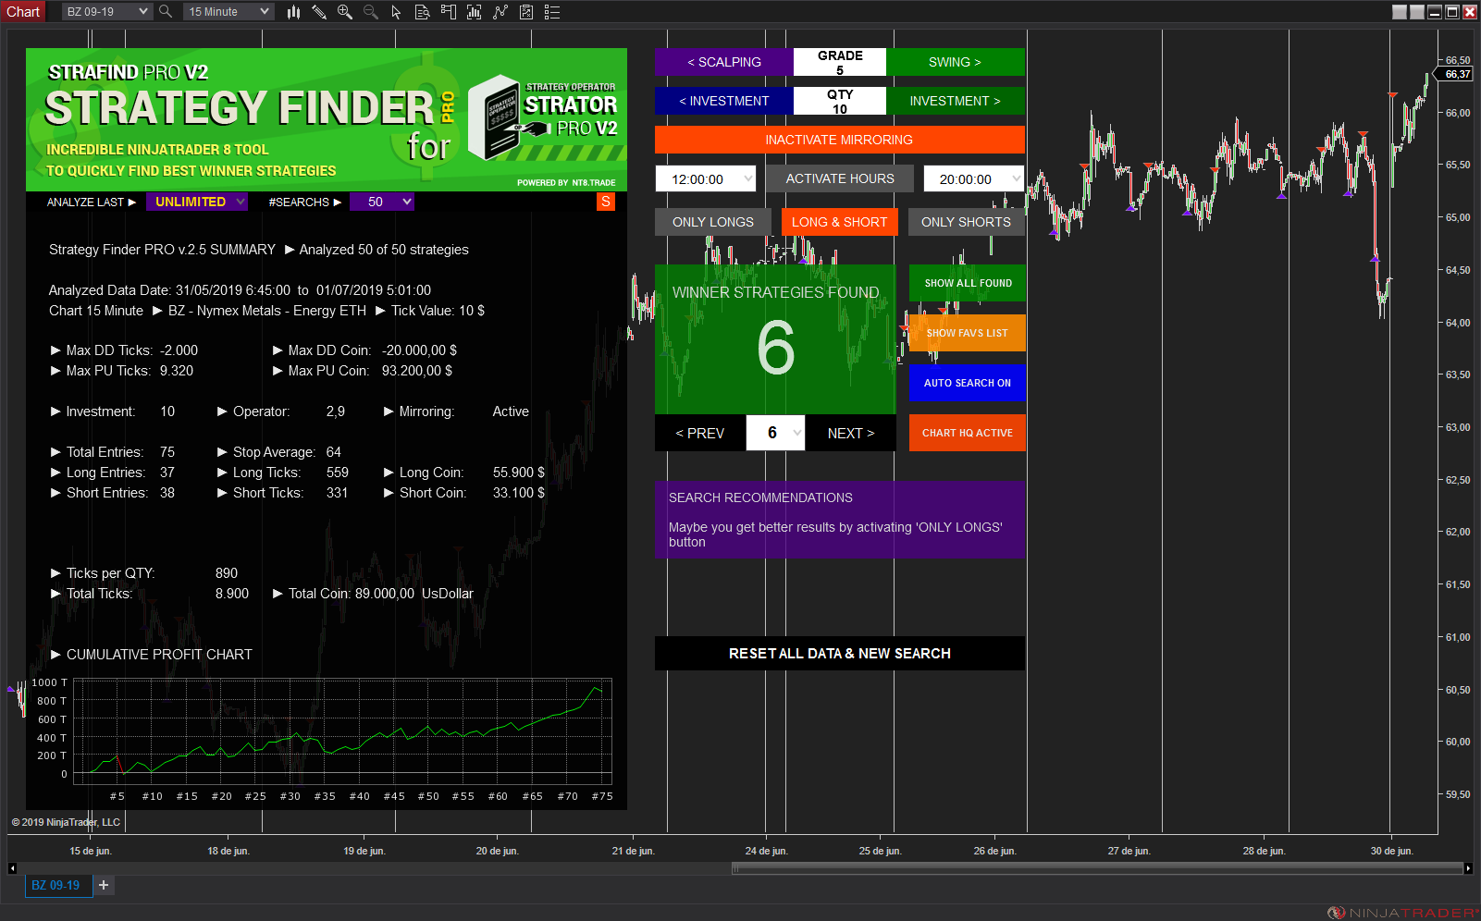This screenshot has width=1481, height=921.
Task: Click the cumulative profit chart graph
Action: (x=342, y=731)
